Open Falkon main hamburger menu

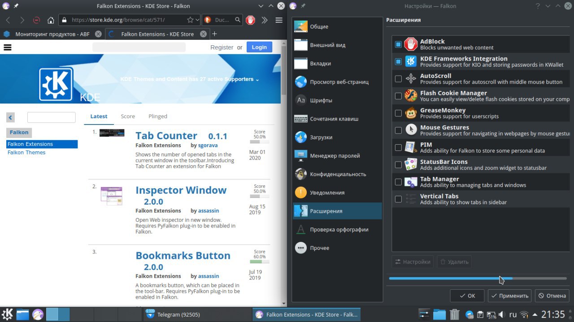click(x=279, y=20)
